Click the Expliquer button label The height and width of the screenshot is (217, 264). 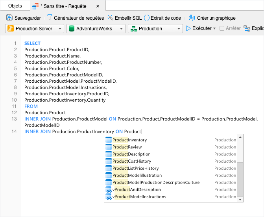[x=258, y=28]
